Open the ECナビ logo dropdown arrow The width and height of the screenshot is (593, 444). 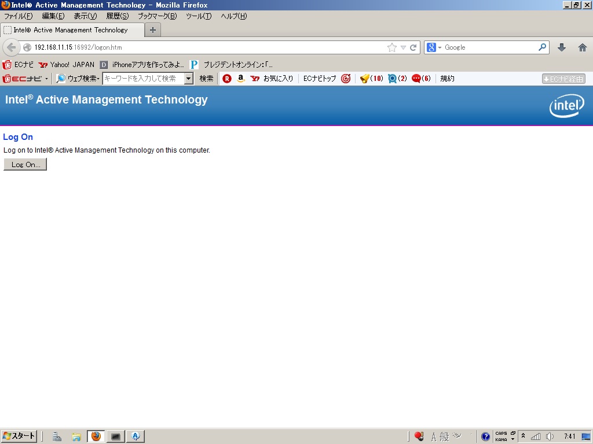[x=46, y=79]
